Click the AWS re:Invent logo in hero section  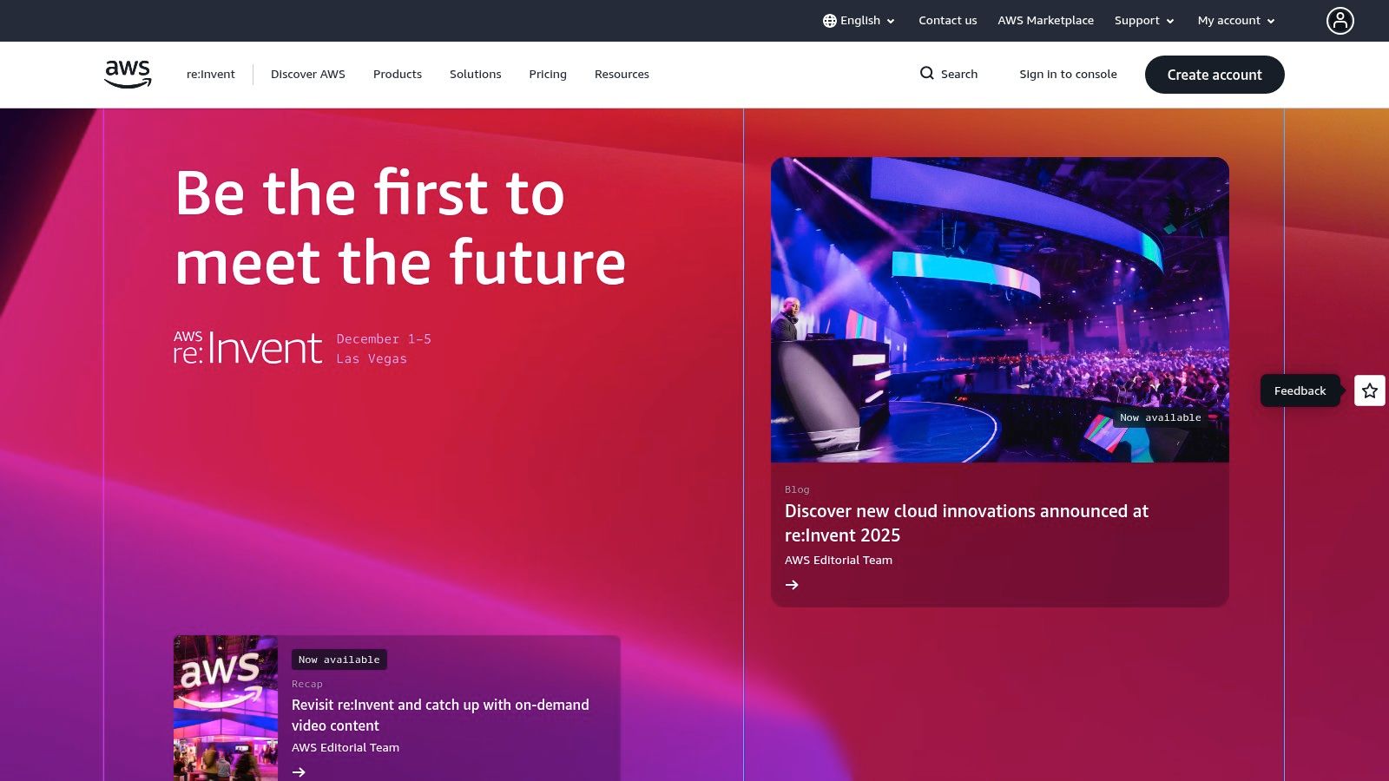click(x=248, y=347)
